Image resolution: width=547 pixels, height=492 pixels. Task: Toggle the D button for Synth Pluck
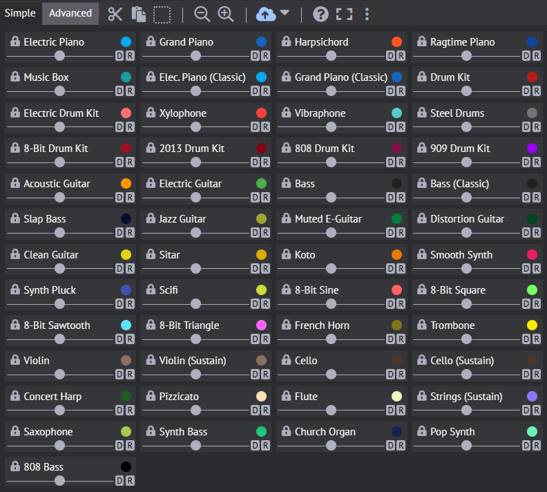click(119, 304)
